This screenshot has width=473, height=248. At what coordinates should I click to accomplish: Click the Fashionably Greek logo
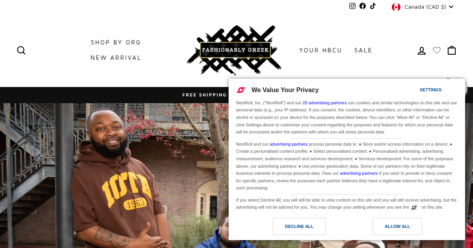tap(235, 50)
